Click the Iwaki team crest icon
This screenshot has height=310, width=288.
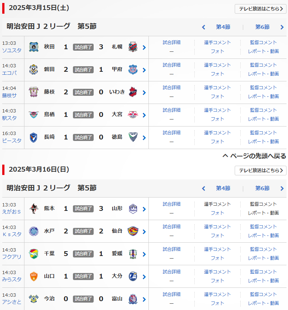133,92
